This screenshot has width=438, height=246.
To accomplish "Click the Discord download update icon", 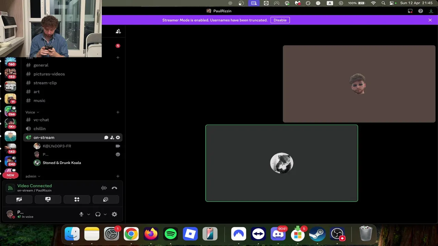I will coord(431,11).
